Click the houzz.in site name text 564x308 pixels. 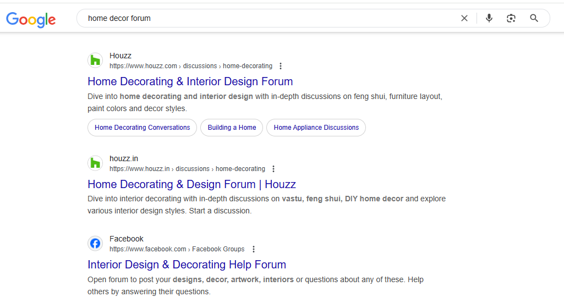pos(124,158)
